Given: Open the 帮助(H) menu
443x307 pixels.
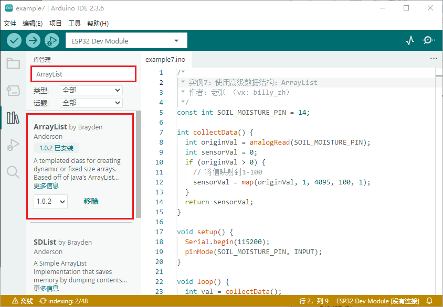Looking at the screenshot, I should point(98,24).
